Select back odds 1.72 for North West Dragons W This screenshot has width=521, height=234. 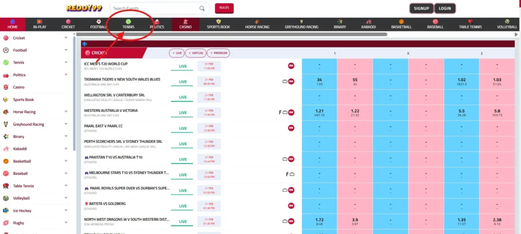coord(320,221)
